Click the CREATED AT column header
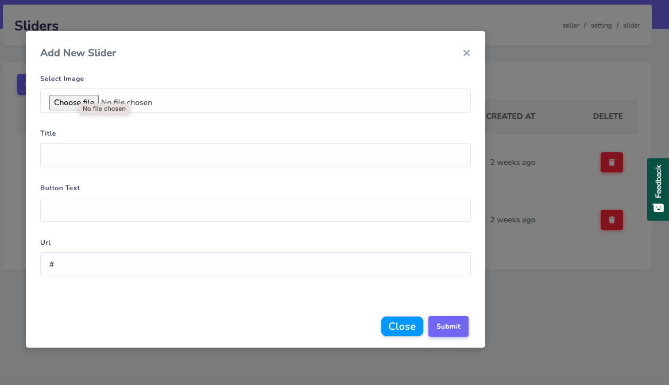This screenshot has width=669, height=385. 511,116
